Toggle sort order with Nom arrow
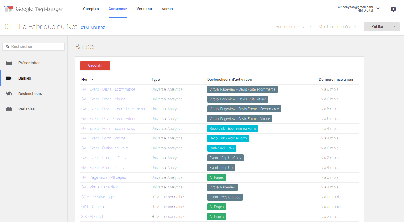Screen dimensions: 404x222 pos(93,80)
